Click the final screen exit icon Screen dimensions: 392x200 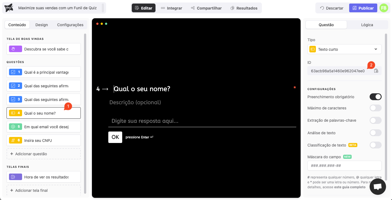click(13, 177)
